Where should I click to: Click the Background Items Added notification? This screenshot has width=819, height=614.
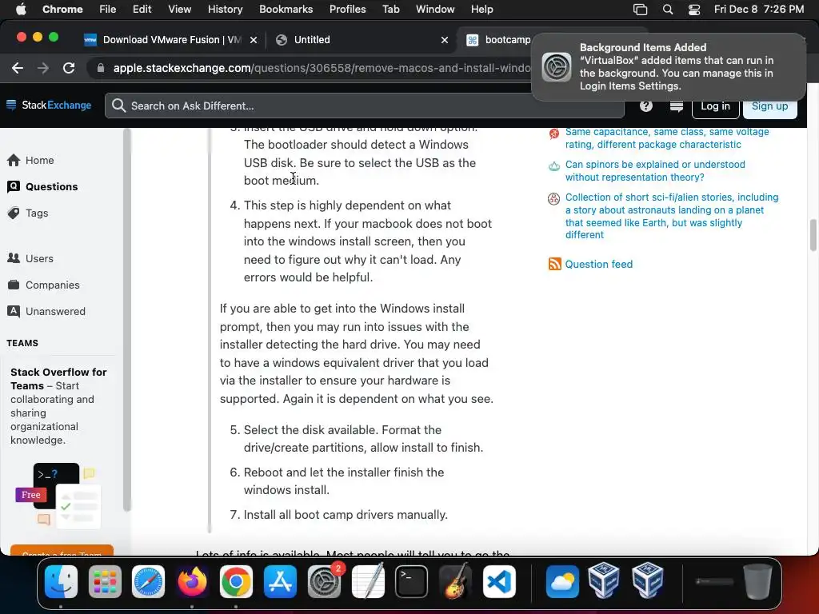669,67
